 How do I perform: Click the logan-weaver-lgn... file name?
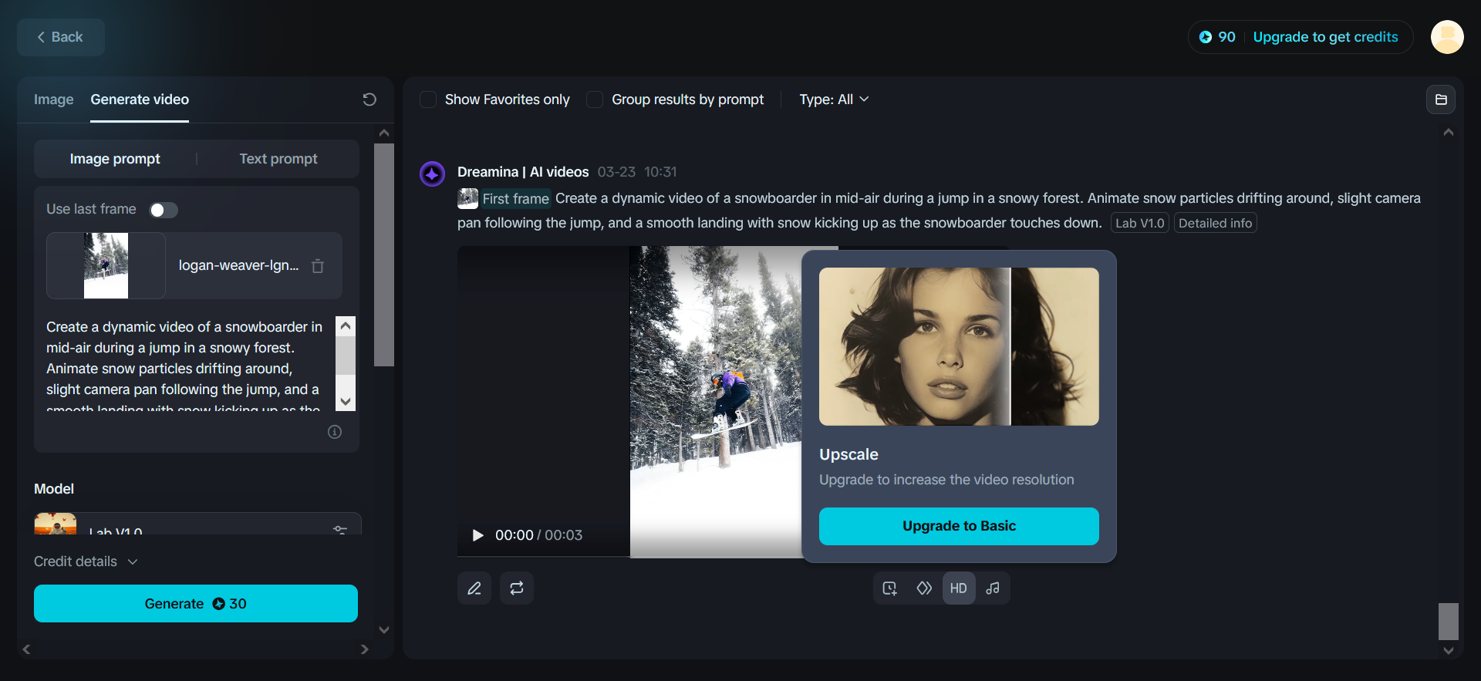239,265
